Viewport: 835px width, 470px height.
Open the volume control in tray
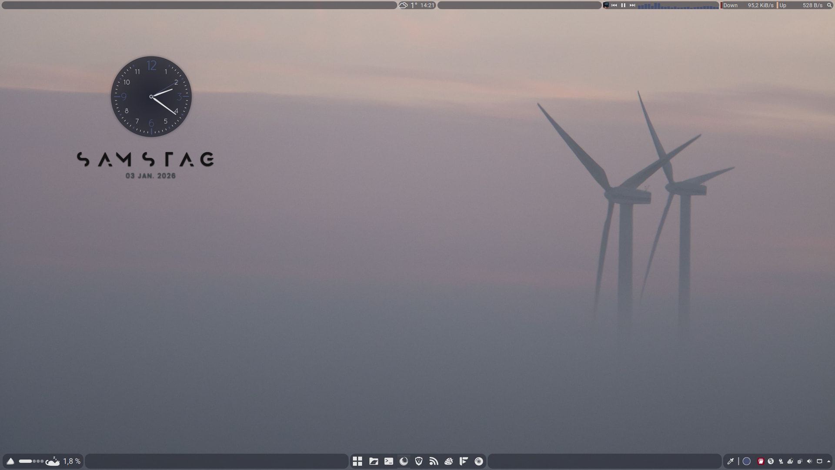tap(809, 461)
